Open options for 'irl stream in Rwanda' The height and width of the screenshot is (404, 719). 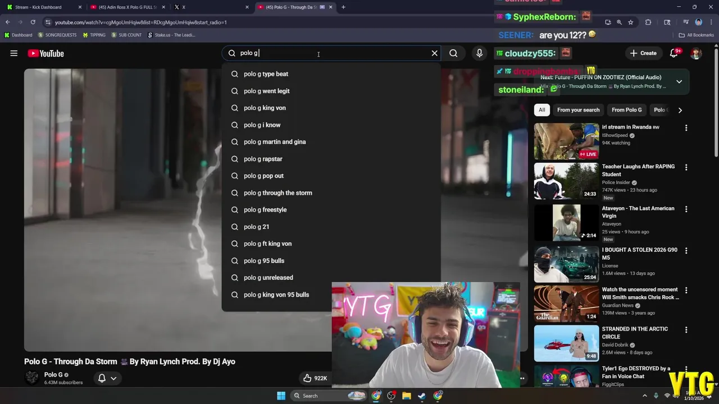[686, 128]
